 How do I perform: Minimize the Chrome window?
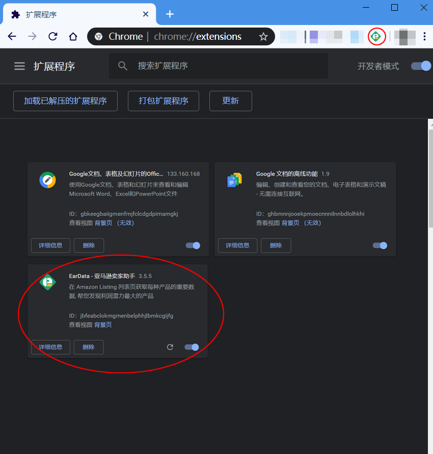pyautogui.click(x=366, y=8)
